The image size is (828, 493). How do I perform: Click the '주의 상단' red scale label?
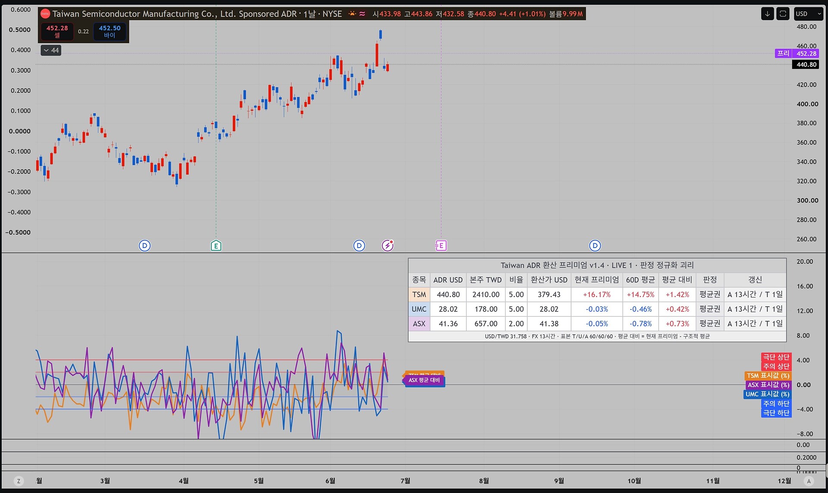point(776,366)
